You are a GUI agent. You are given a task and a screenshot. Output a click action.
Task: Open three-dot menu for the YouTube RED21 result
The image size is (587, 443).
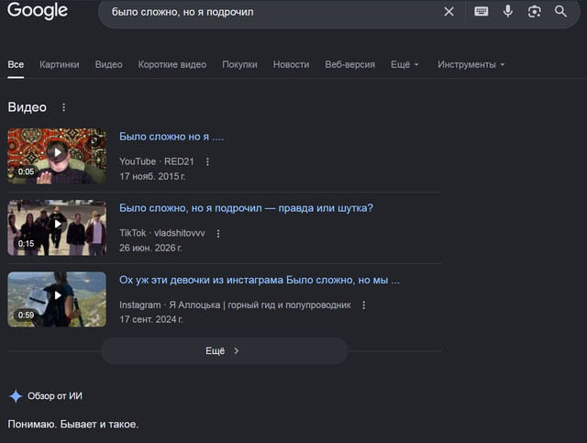pos(207,161)
